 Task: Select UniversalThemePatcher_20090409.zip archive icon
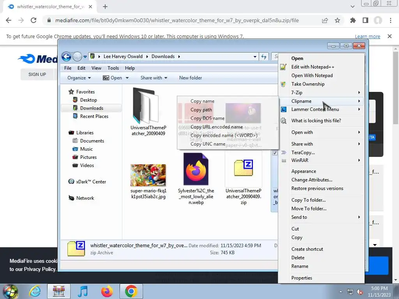[x=244, y=168]
